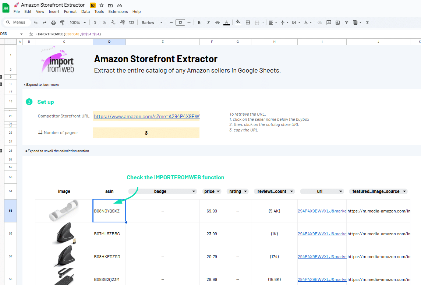Click the Undo icon in toolbar

(36, 22)
